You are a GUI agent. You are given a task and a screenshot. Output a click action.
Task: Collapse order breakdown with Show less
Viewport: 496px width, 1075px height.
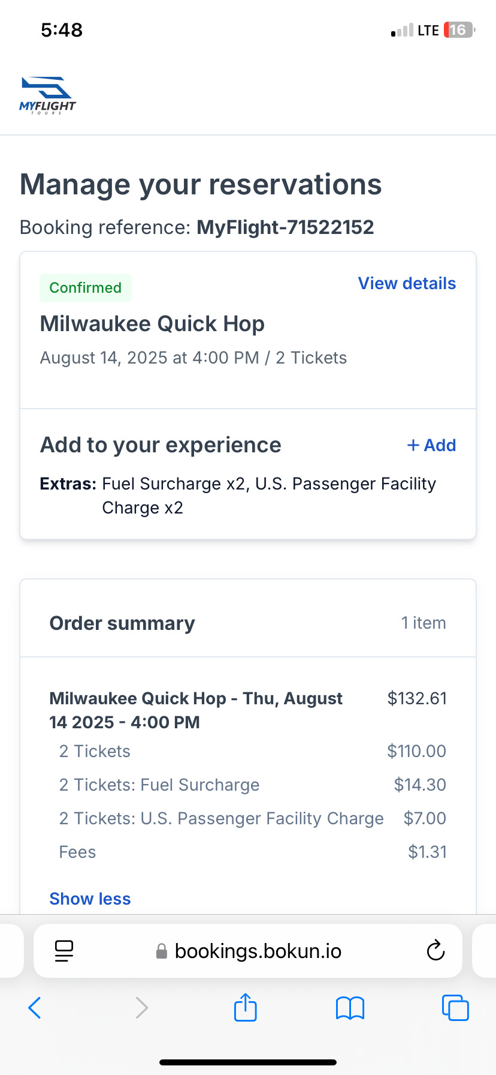click(90, 899)
